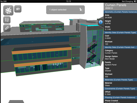The width and height of the screenshot is (137, 103).
Task: Tap the upper orange facade band
Action: (42, 51)
